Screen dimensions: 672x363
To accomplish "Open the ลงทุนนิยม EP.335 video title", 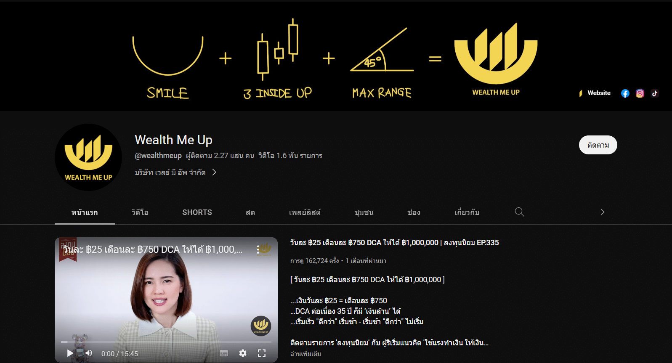I will (394, 243).
